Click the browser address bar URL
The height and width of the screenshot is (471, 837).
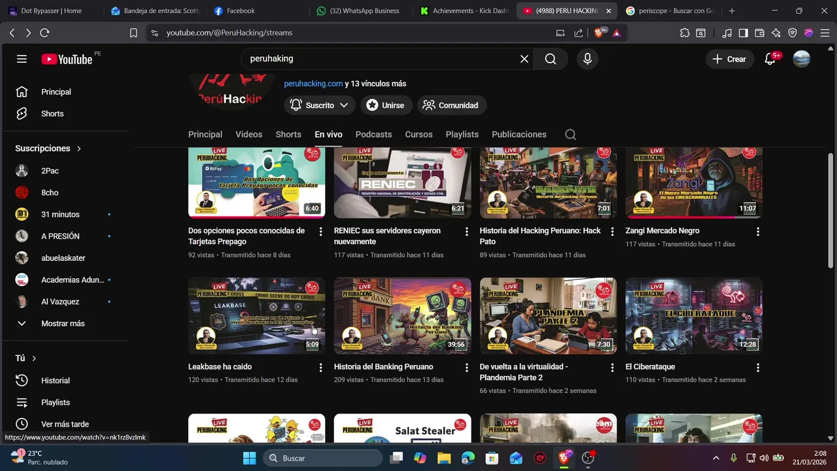[x=230, y=33]
